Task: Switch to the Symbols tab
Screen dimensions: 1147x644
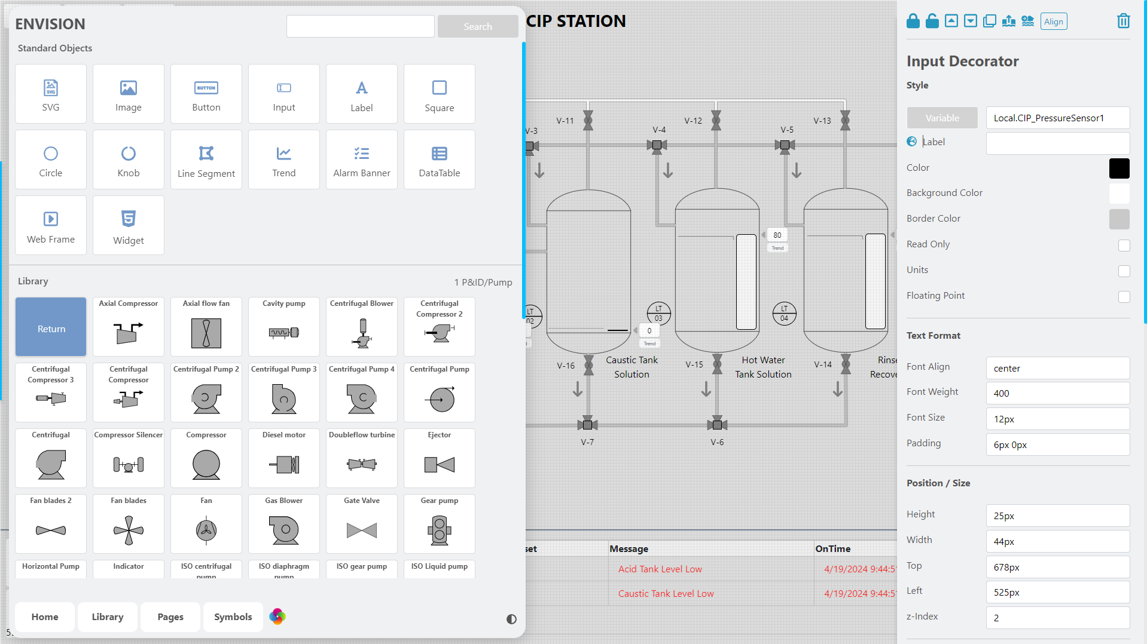Action: [x=233, y=617]
